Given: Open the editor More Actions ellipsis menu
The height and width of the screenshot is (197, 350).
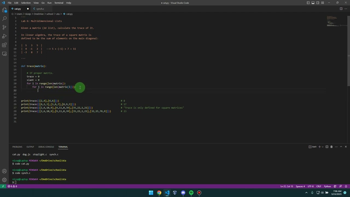Looking at the screenshot, I should click(x=346, y=9).
